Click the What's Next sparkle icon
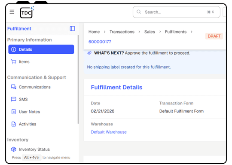The image size is (232, 165). click(89, 53)
